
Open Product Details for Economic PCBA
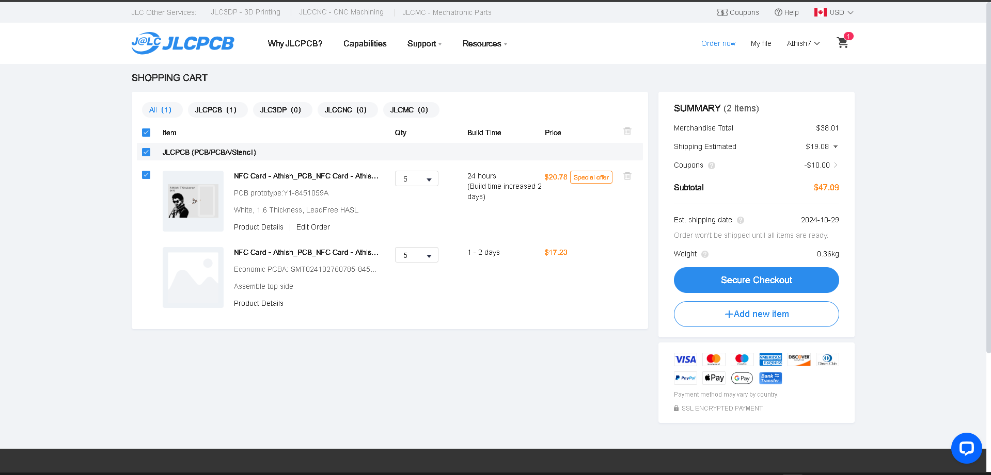point(259,303)
